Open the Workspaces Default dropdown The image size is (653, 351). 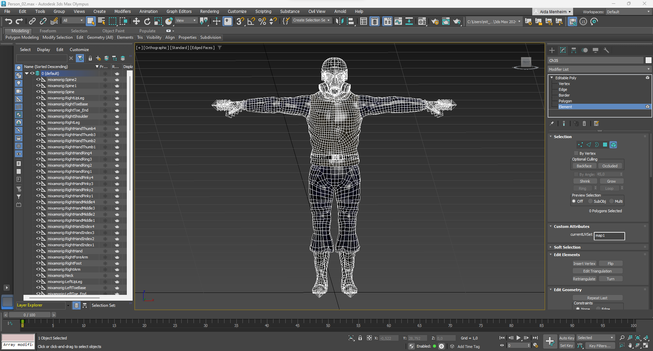[x=628, y=12]
